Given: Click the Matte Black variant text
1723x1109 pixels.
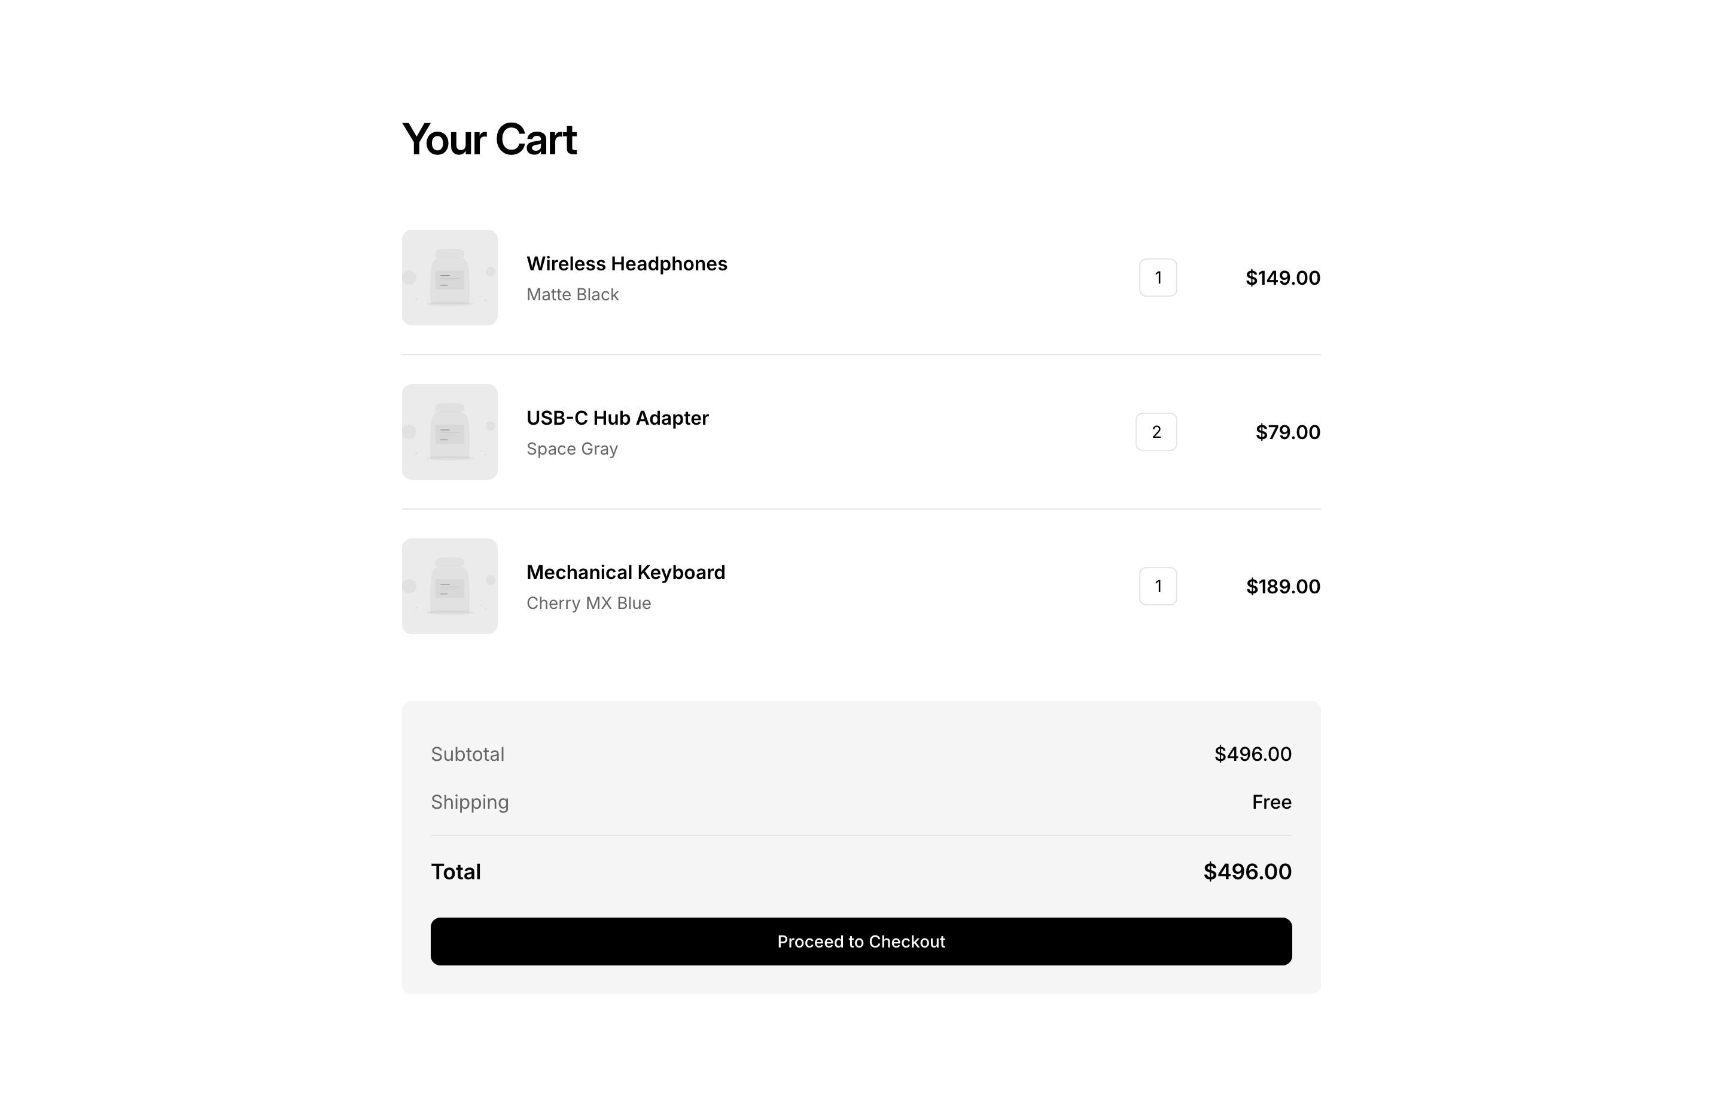Looking at the screenshot, I should tap(573, 294).
